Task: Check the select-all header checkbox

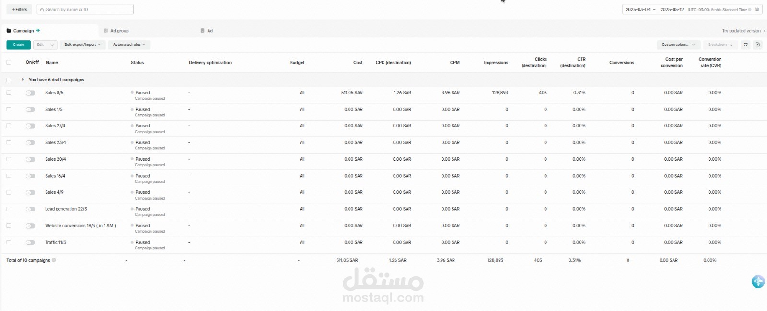Action: pyautogui.click(x=9, y=62)
